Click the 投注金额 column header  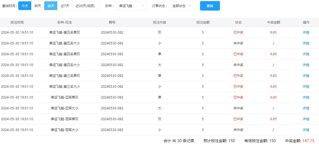[x=203, y=22]
